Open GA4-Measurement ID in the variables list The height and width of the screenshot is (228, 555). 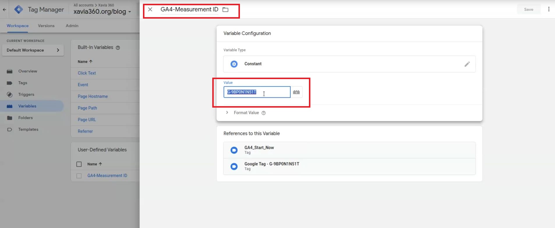pos(107,176)
